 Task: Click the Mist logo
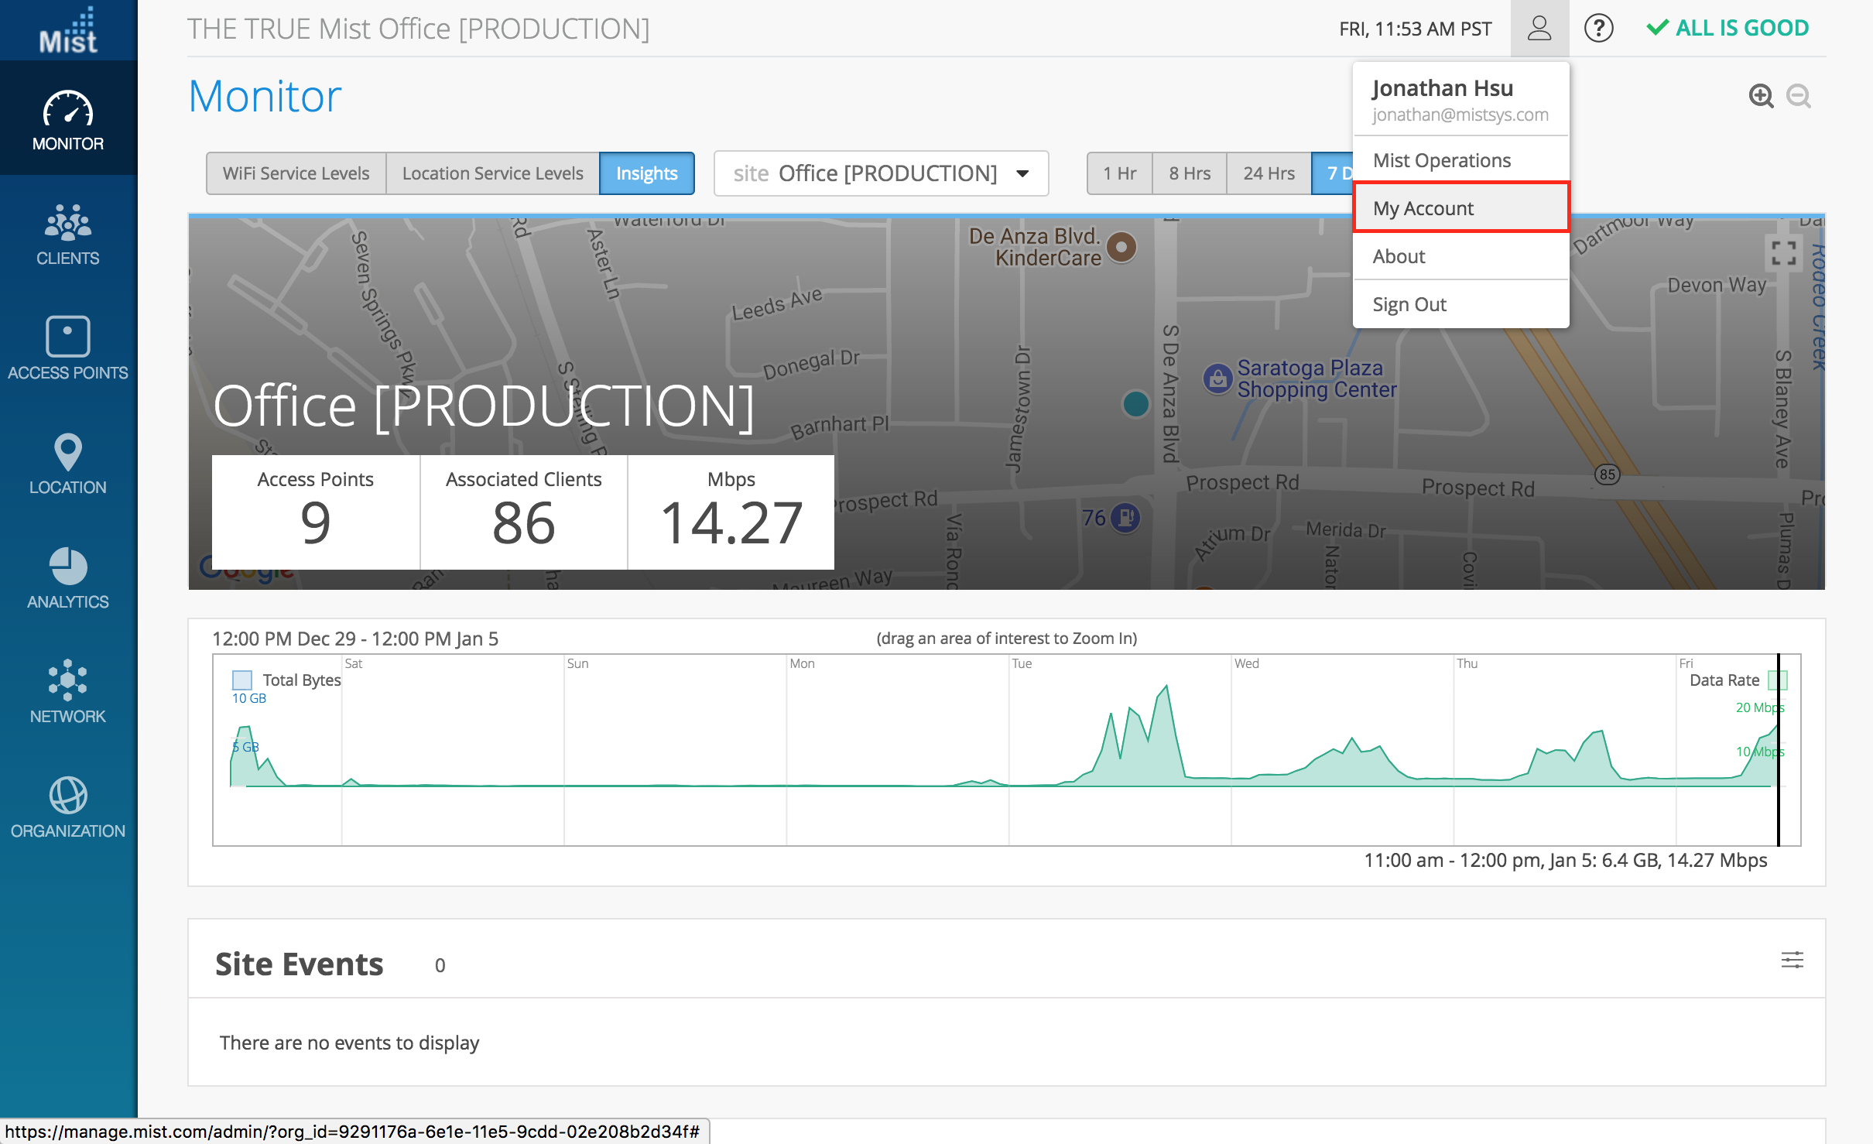[x=68, y=31]
